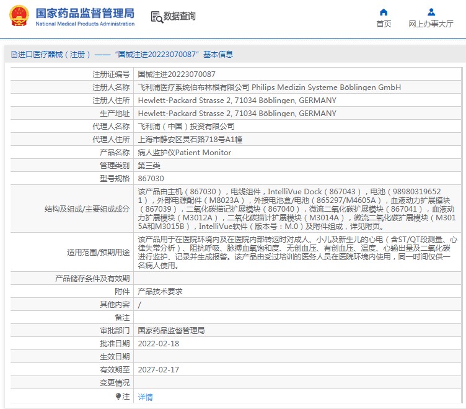Click the 型号规格 value 867030
The image size is (466, 409).
151,178
